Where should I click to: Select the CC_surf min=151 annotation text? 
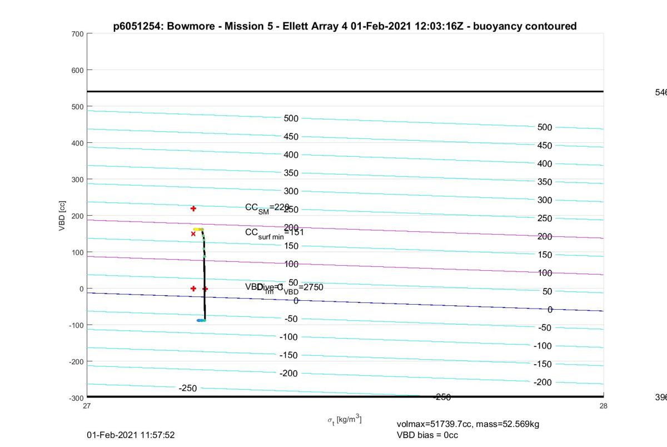coord(274,233)
